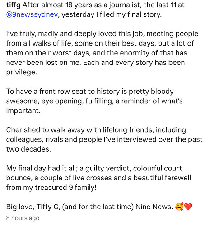Open the tiffg username profile link
The width and height of the screenshot is (210, 225).
pos(13,5)
